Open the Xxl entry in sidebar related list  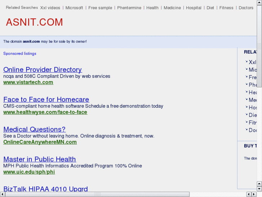coord(253,62)
